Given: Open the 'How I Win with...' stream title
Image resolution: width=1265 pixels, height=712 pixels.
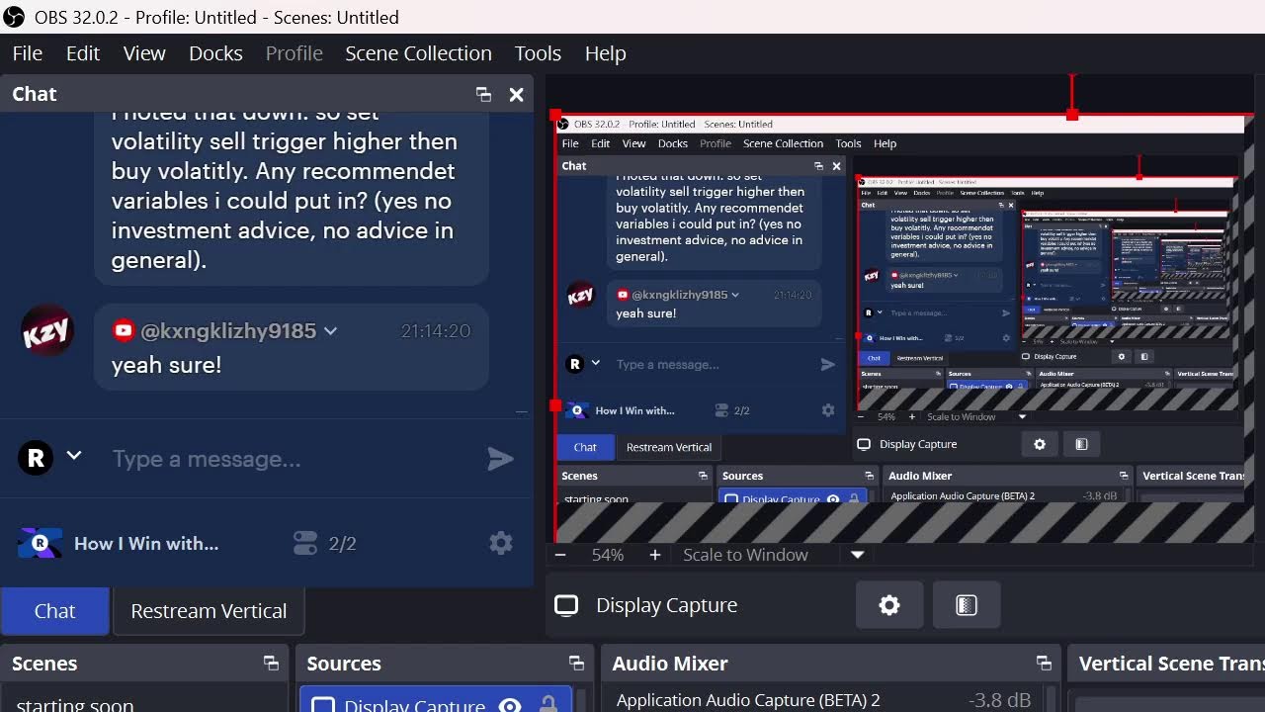Looking at the screenshot, I should [x=146, y=543].
